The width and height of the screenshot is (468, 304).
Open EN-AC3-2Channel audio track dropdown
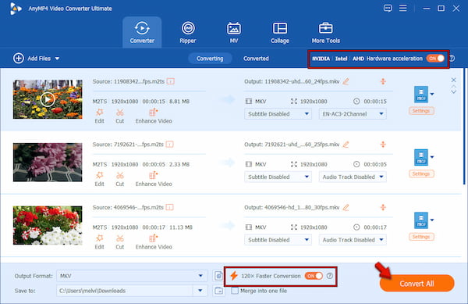353,114
